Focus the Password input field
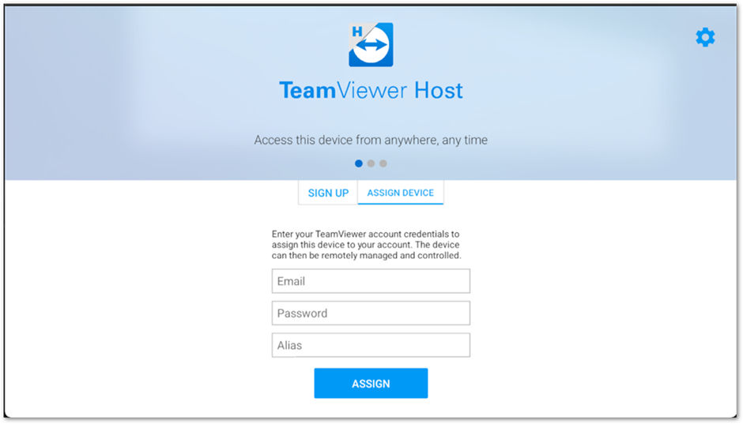The width and height of the screenshot is (743, 424). [x=371, y=313]
